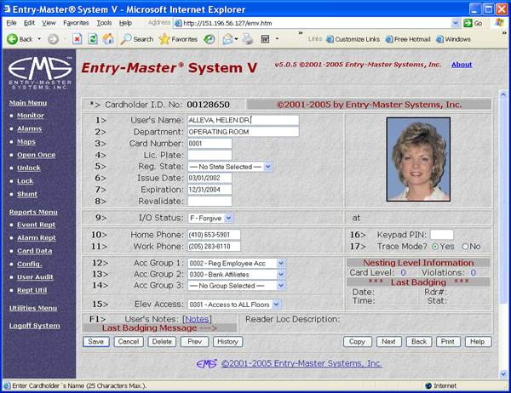This screenshot has width=511, height=393.
Task: Click the Media toolbar icon
Action: (210, 39)
